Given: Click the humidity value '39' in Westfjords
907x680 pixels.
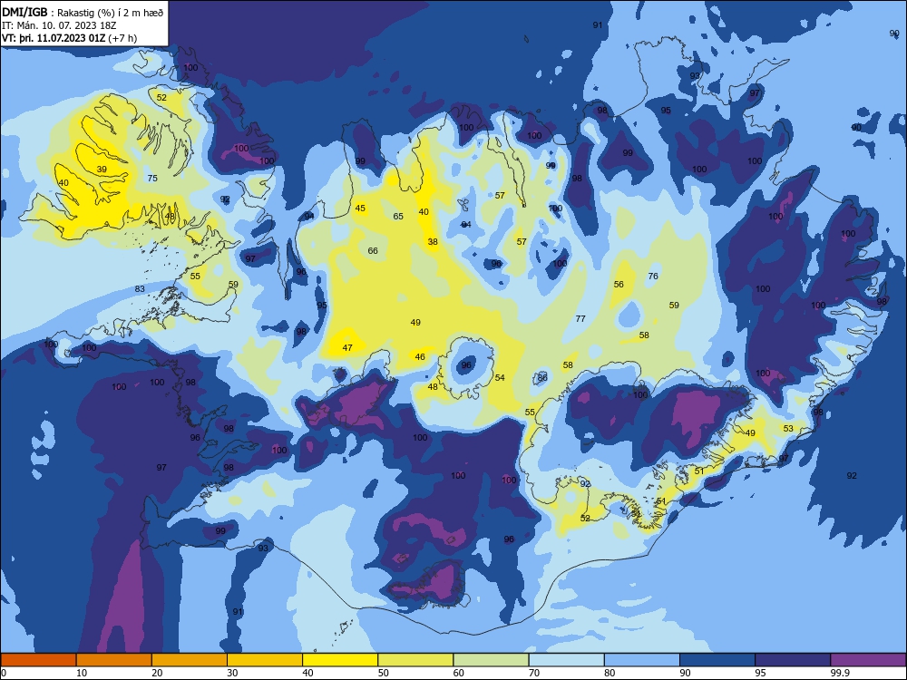Looking at the screenshot, I should coord(102,170).
